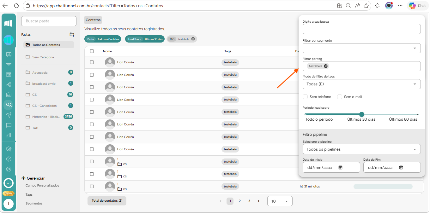Expand the Filtrar por segmento dropdown
The width and height of the screenshot is (430, 213).
[361, 48]
